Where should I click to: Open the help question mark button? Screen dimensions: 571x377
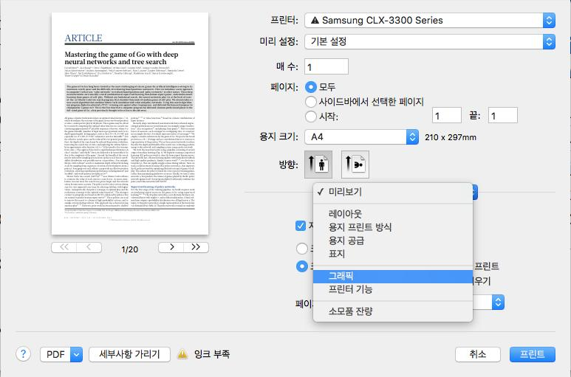coord(23,353)
